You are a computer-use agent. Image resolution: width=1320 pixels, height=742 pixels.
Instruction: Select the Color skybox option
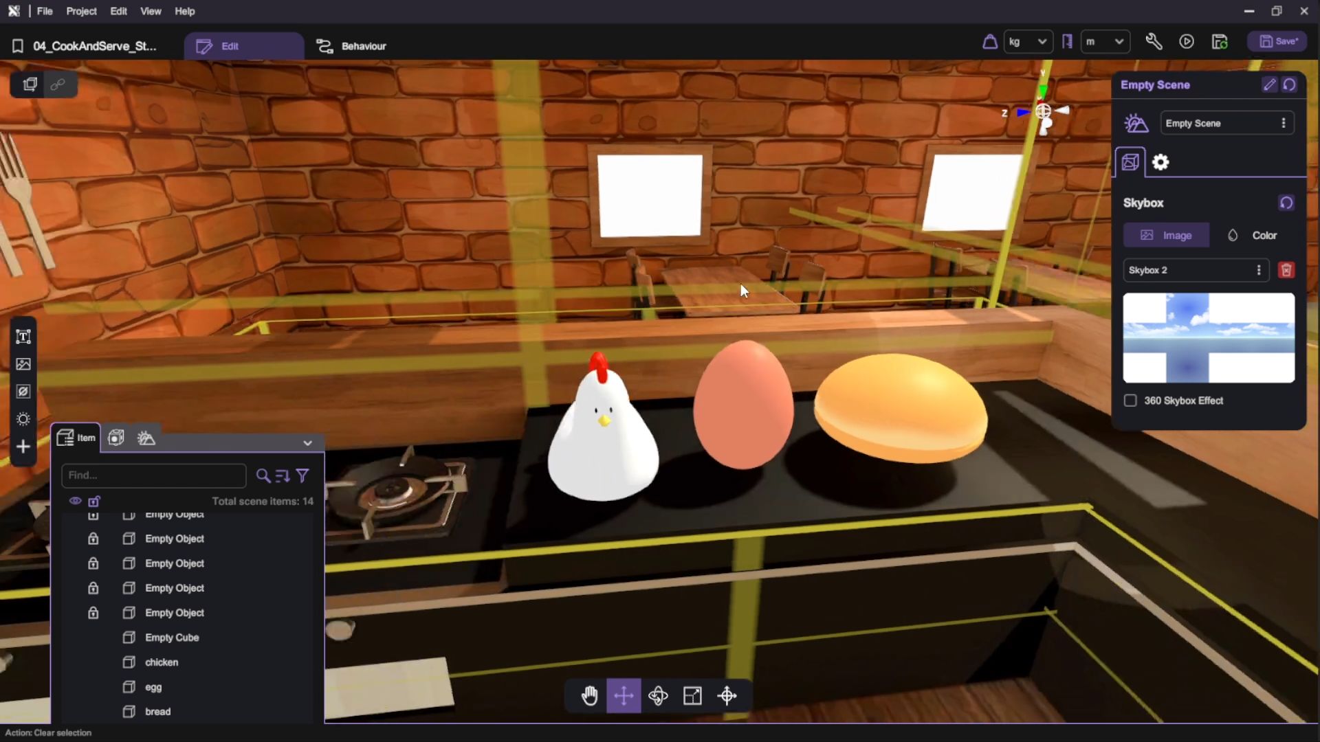click(1252, 235)
